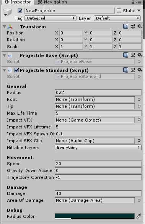The width and height of the screenshot is (145, 224).
Task: Edit the Scale Y field
Action: pos(101,47)
